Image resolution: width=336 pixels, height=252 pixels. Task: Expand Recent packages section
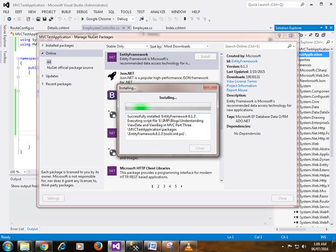tap(43, 84)
